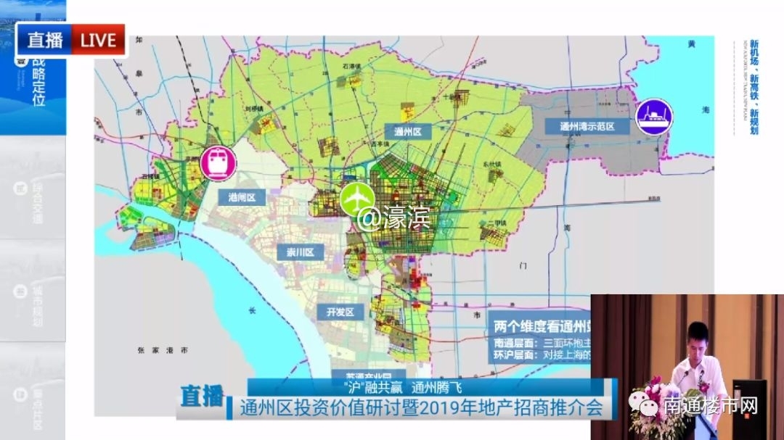Click the green airplane airport icon
784x440 pixels.
point(358,199)
